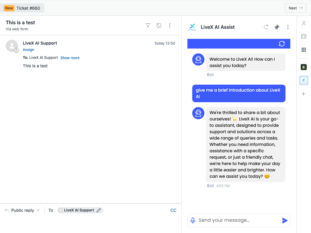Viewport: 311px width, 233px height.
Task: Click the microphone voice input icon
Action: click(x=193, y=220)
